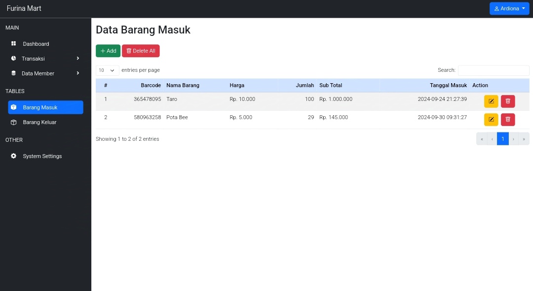The width and height of the screenshot is (533, 291).
Task: Expand the Data Member submenu arrow
Action: [x=78, y=73]
